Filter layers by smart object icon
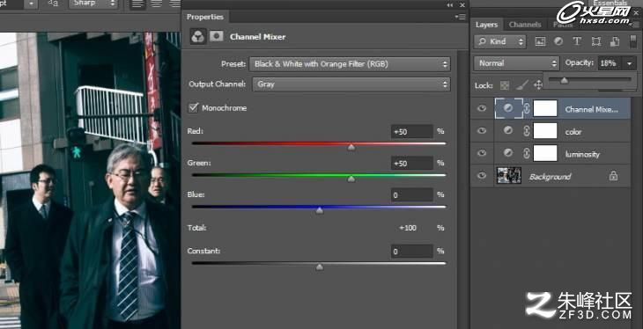Viewport: 643px width, 329px height. [614, 41]
